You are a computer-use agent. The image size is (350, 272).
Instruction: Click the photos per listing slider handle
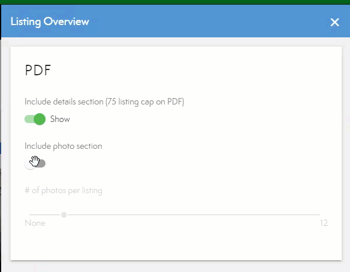coord(64,215)
